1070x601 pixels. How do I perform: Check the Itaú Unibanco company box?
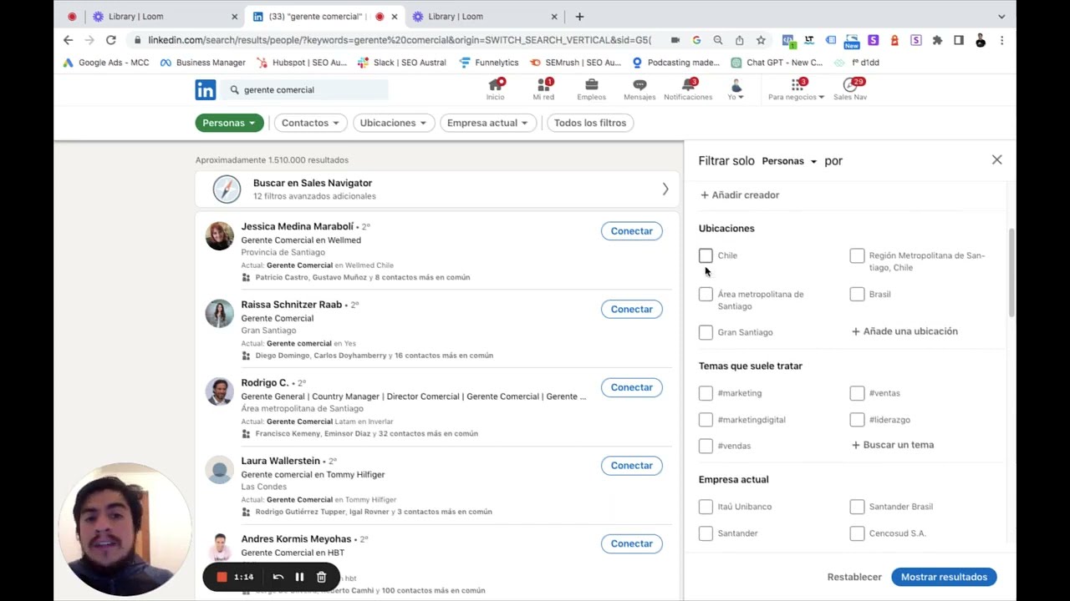click(706, 507)
